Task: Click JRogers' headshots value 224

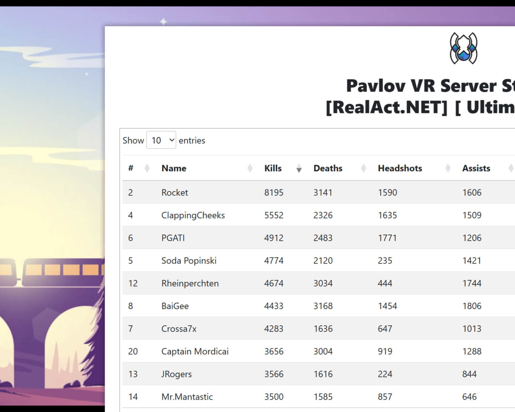Action: pos(385,374)
